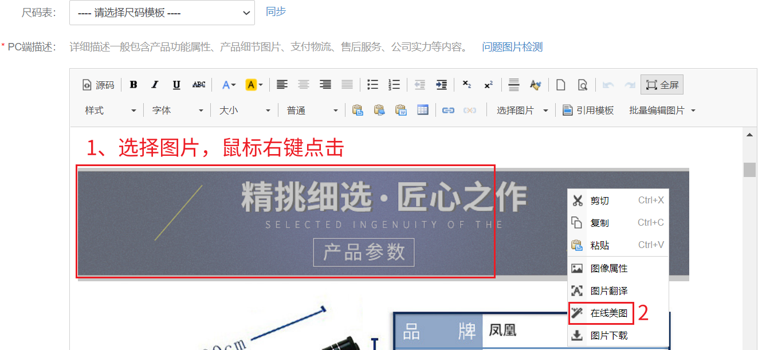Click the unlink icon
Screen dimensions: 762x350
(470, 111)
